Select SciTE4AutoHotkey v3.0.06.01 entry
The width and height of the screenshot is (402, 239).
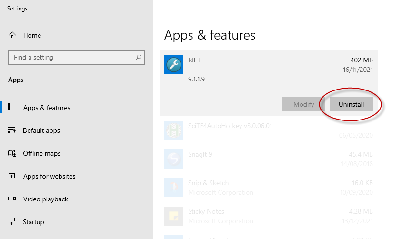tap(230, 126)
